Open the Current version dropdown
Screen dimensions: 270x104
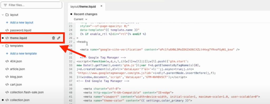[81, 19]
